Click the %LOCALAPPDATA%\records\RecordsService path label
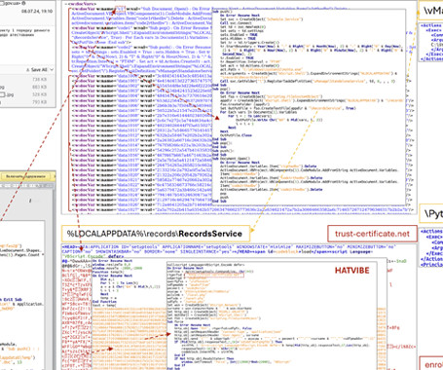Image resolution: width=443 pixels, height=370 pixels. coord(156,234)
